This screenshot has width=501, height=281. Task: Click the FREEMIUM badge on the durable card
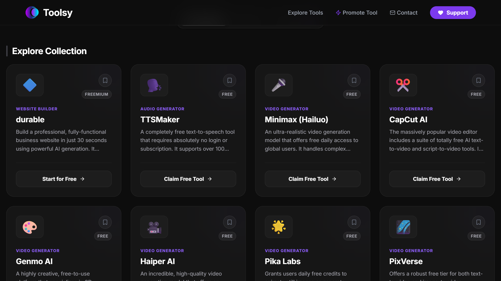[x=97, y=94]
